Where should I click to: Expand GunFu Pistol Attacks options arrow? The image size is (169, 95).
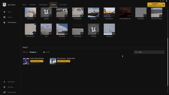click(42, 61)
